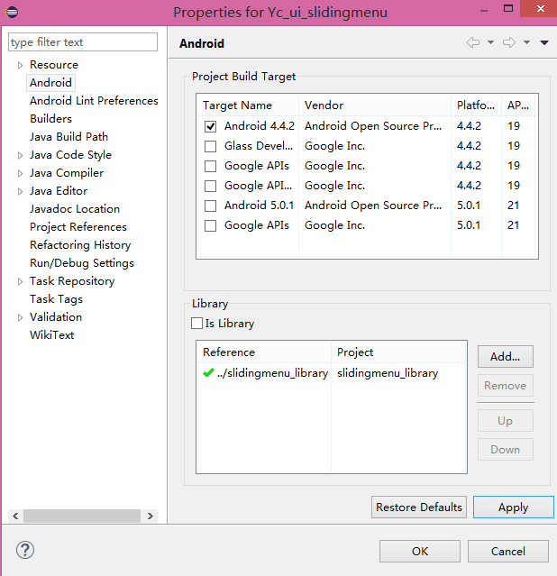Image resolution: width=557 pixels, height=576 pixels.
Task: Click the left tree horizontal scrollbar thumb
Action: click(x=82, y=516)
